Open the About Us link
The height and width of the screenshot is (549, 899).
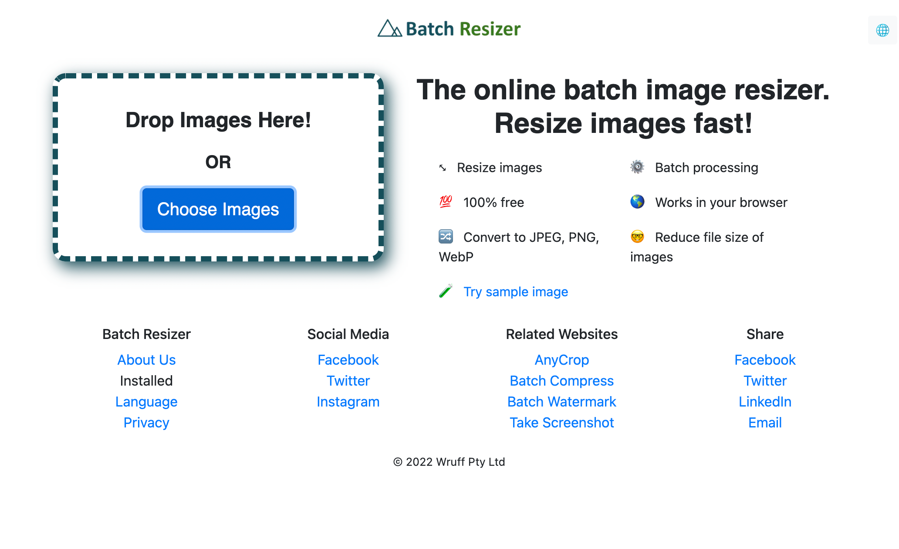point(146,360)
